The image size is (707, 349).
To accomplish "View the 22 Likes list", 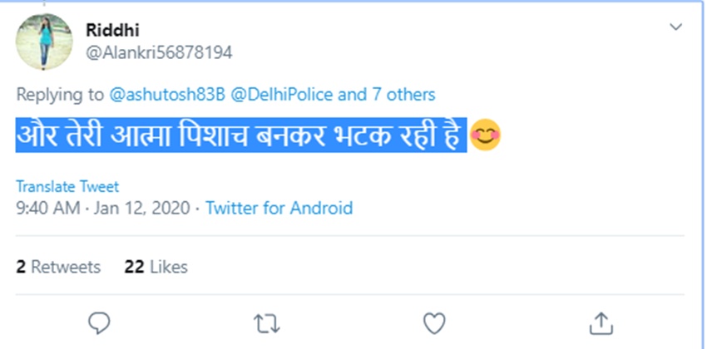I will [156, 267].
